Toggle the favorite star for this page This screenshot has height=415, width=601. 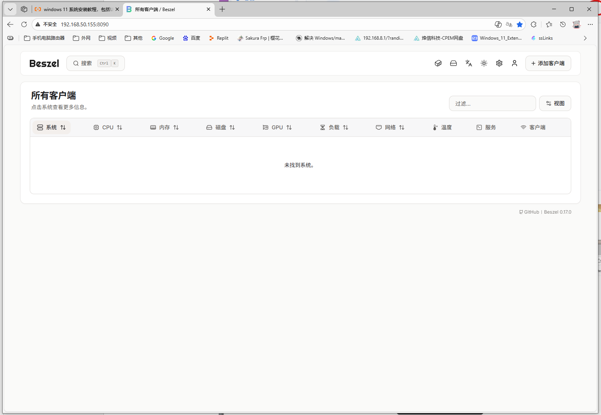pos(520,24)
